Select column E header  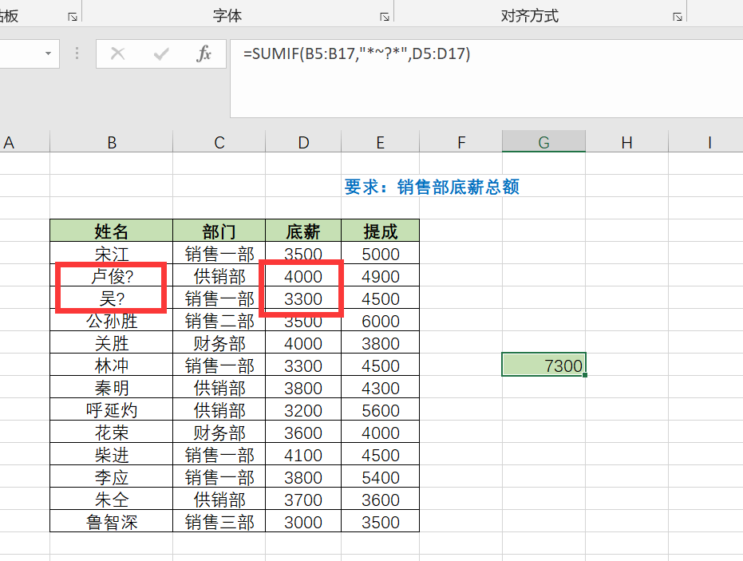pyautogui.click(x=380, y=142)
